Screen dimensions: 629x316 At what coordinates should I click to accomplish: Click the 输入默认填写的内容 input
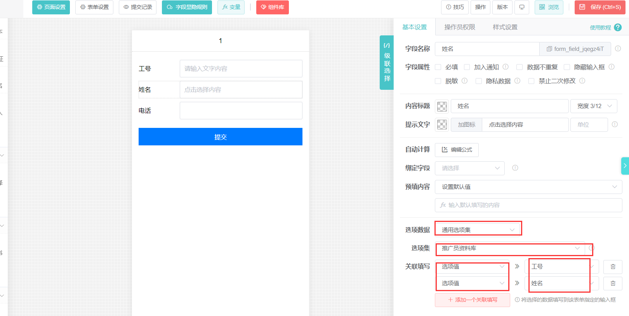(528, 205)
